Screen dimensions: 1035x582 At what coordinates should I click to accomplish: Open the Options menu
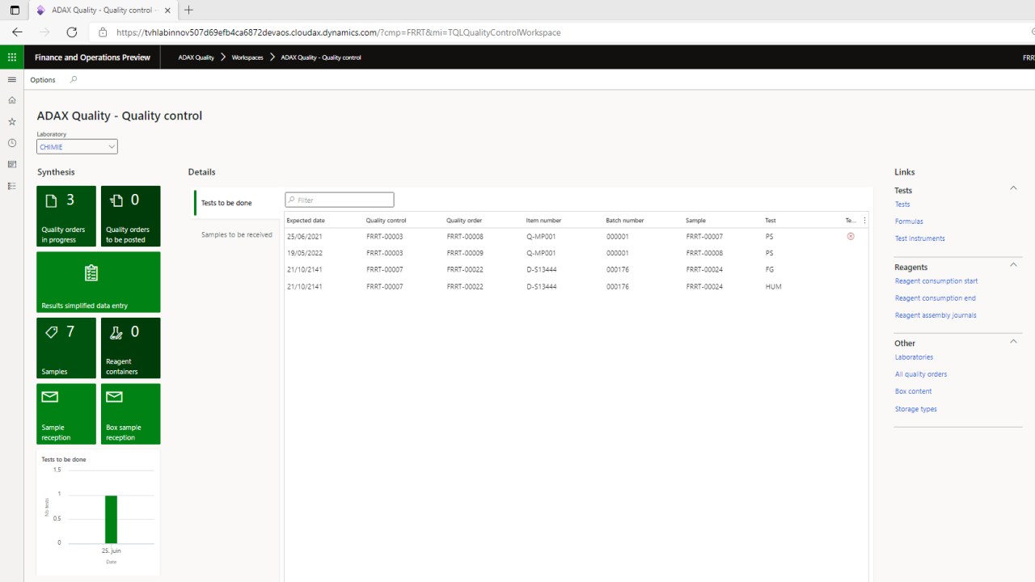(43, 80)
